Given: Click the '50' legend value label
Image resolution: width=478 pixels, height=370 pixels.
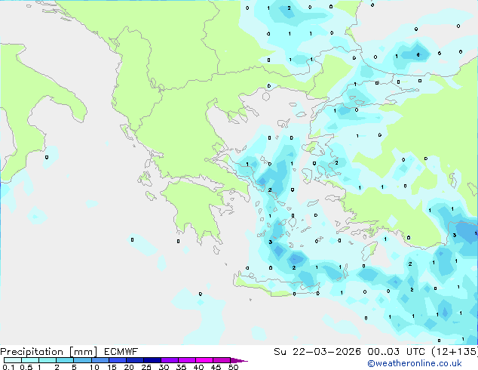Looking at the screenshot, I should (233, 367).
